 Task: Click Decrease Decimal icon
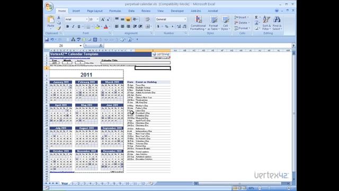(x=184, y=27)
